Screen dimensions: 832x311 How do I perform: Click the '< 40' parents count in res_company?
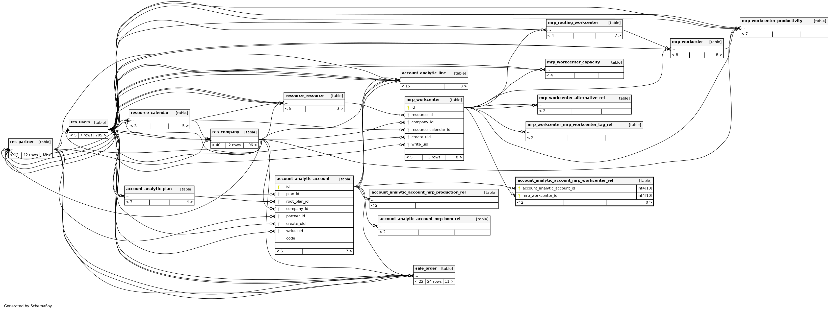coord(216,145)
